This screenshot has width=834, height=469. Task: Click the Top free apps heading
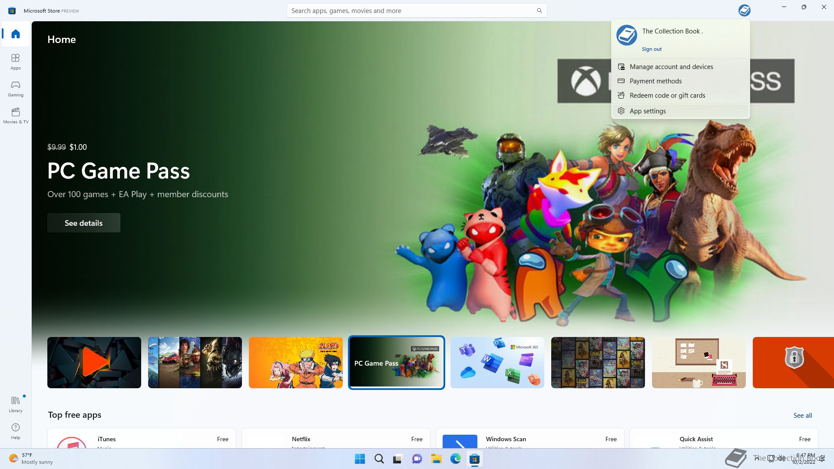75,415
